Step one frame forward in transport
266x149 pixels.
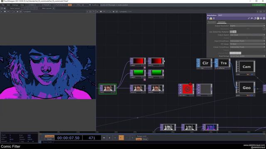point(132,138)
